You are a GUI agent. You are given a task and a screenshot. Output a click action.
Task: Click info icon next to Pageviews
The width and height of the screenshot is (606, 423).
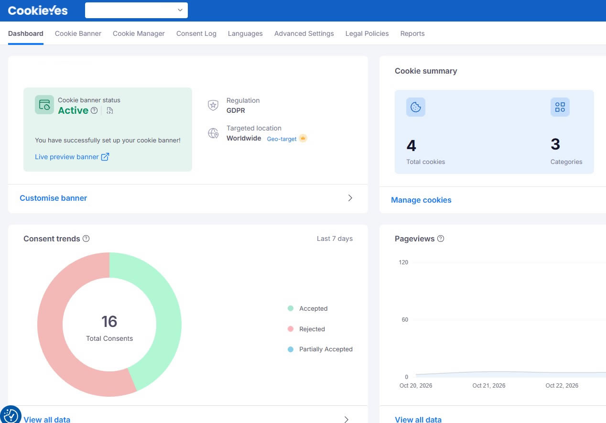tap(441, 239)
